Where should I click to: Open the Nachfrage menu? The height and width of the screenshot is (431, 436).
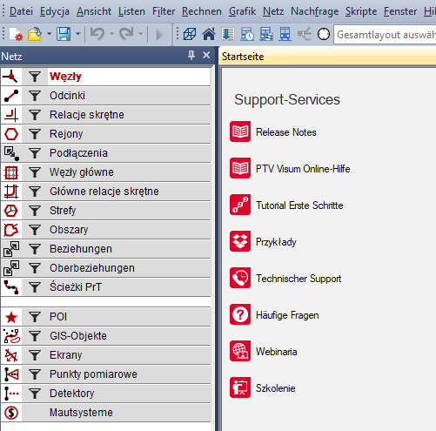(x=315, y=11)
